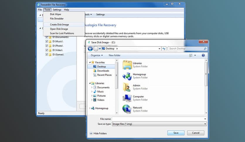
Task: Select the Computer system folder icon
Action: pyautogui.click(x=127, y=98)
